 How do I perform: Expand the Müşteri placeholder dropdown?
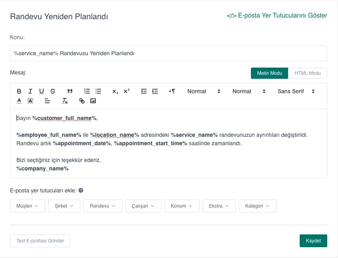click(x=28, y=206)
